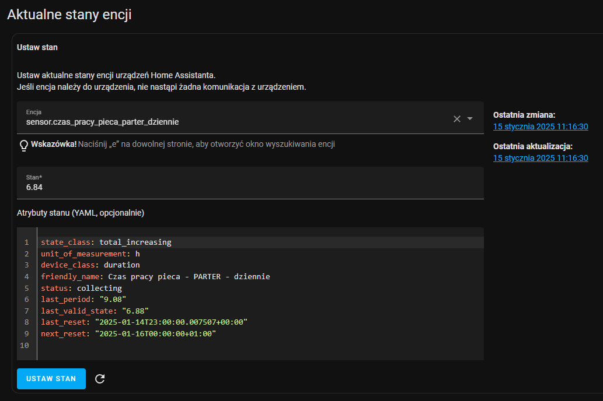Click the last_valid_state value "6.88"
This screenshot has width=603, height=401.
coord(135,311)
